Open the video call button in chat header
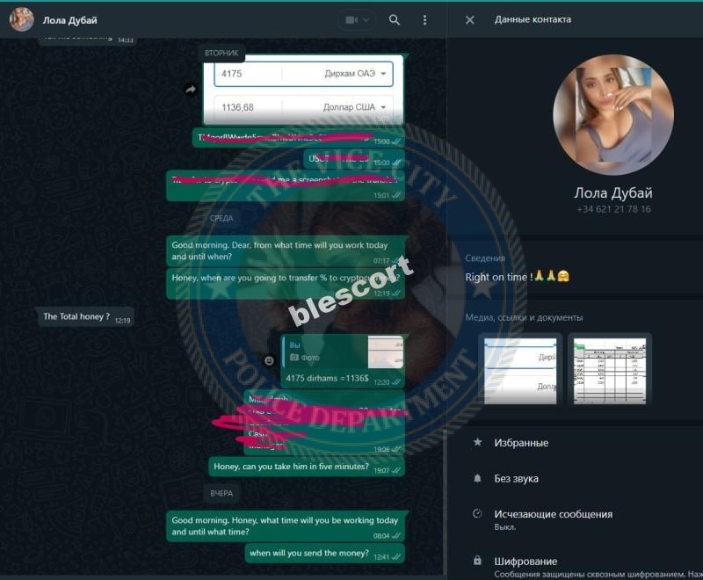This screenshot has height=580, width=703. pyautogui.click(x=351, y=19)
